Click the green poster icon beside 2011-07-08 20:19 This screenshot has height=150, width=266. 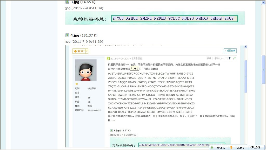(x=108, y=59)
